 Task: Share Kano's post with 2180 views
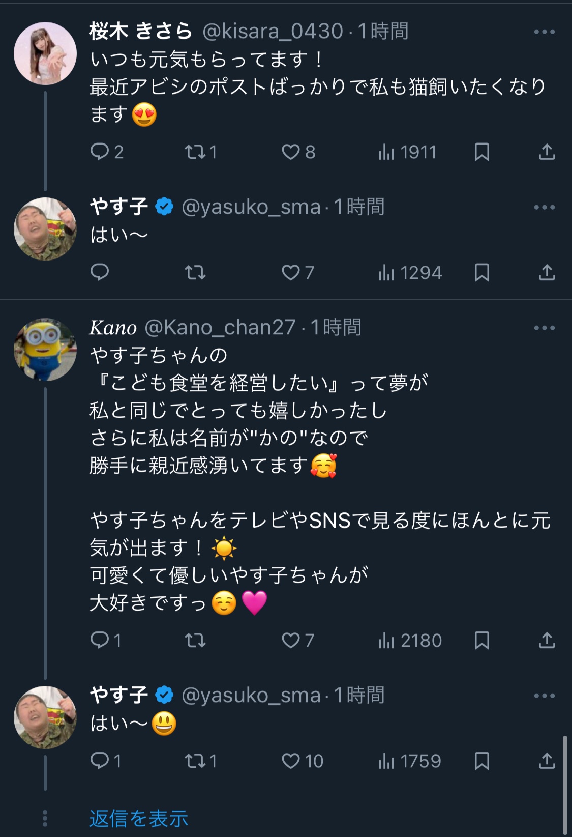tap(547, 640)
